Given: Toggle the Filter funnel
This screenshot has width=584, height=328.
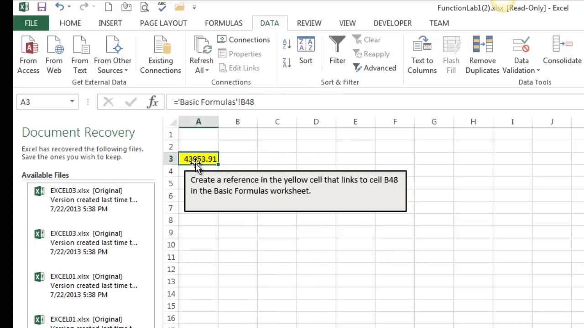Looking at the screenshot, I should pyautogui.click(x=338, y=51).
